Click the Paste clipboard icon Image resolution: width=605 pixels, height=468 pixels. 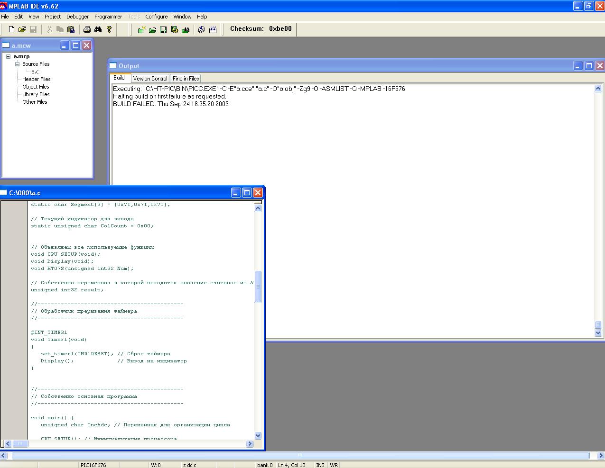(71, 29)
